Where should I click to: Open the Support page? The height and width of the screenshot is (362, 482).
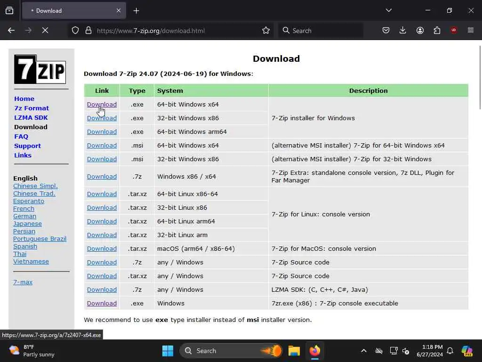coord(27,146)
